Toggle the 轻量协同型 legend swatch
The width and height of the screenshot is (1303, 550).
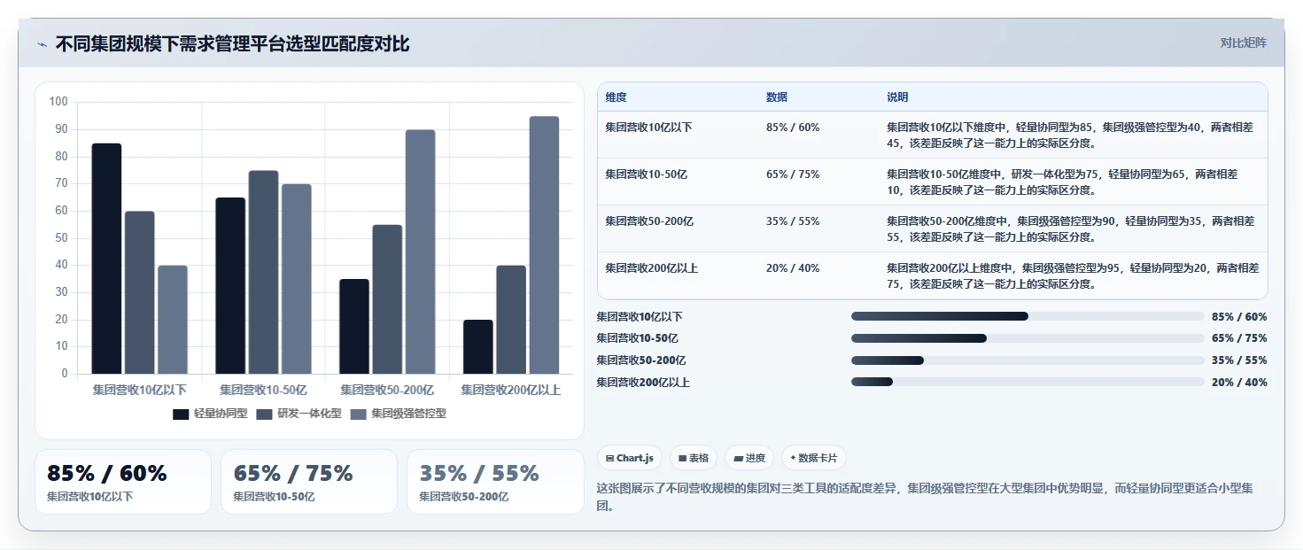pyautogui.click(x=181, y=414)
